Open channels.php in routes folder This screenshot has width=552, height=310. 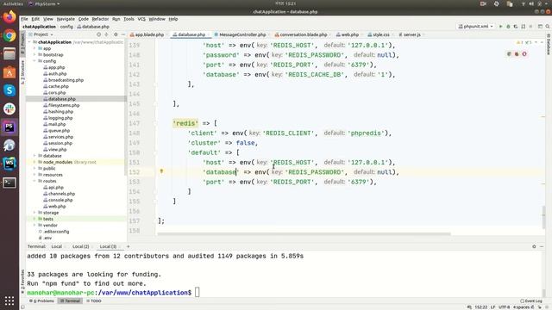click(x=61, y=194)
